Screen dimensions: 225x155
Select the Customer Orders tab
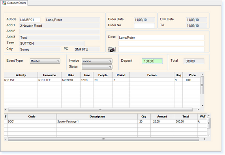point(14,3)
